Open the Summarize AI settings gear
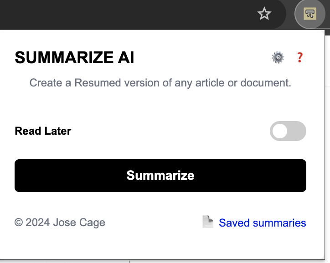Screen dimensions: 330x263 [278, 57]
